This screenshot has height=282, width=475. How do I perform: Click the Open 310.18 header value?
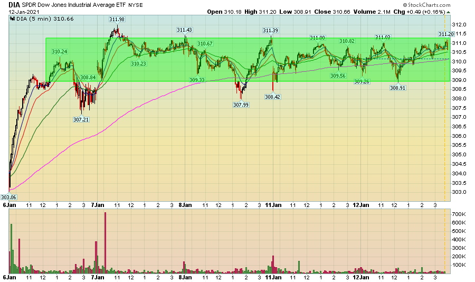click(x=224, y=12)
